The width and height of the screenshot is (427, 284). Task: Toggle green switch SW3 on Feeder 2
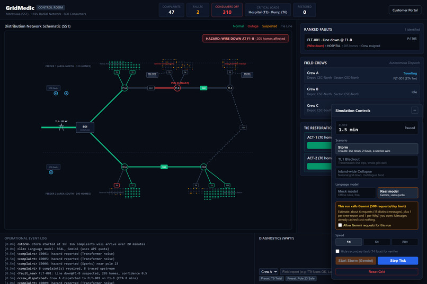point(164,167)
